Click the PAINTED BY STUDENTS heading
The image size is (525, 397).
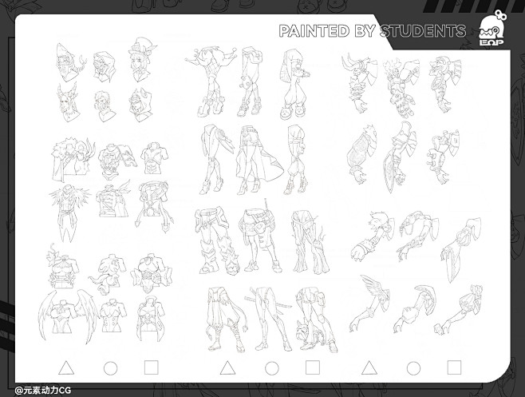[x=373, y=31]
